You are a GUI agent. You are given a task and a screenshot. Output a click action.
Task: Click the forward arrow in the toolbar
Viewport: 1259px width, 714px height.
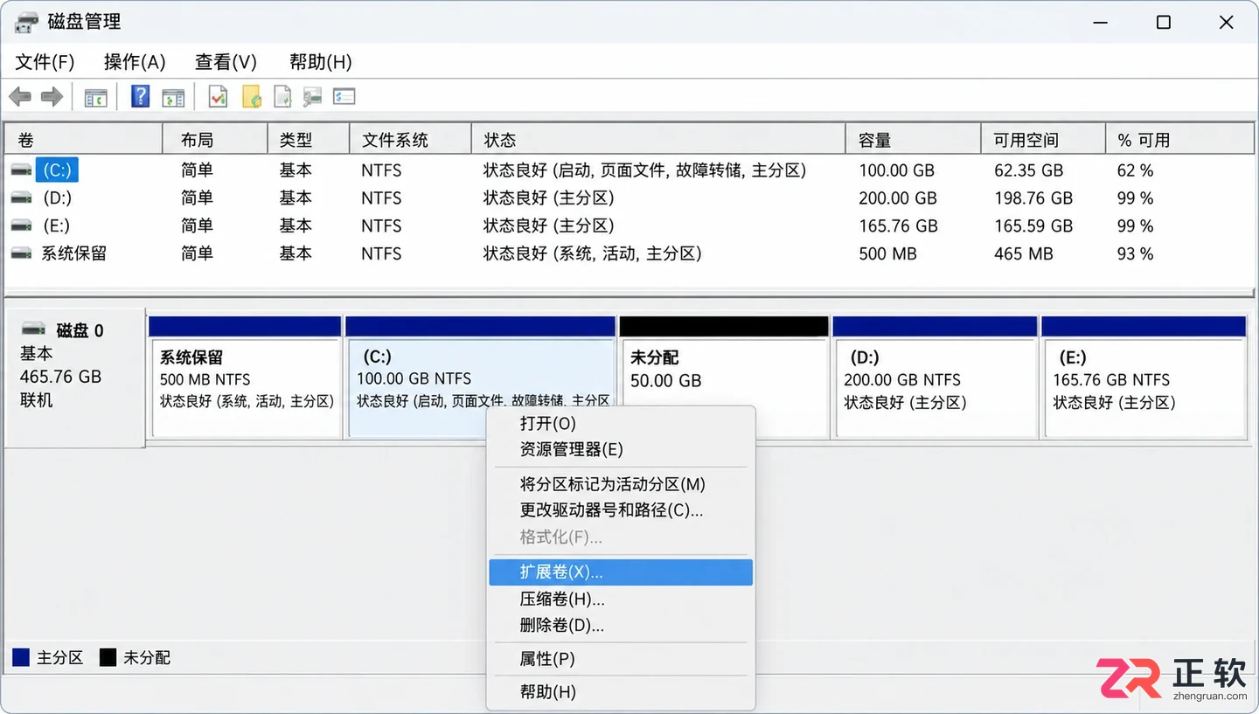[52, 97]
